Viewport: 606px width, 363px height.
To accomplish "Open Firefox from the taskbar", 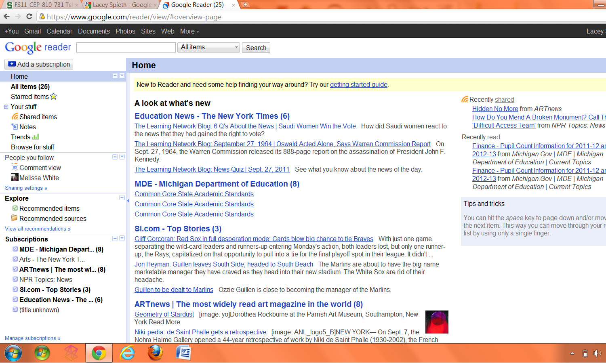I will coord(156,353).
